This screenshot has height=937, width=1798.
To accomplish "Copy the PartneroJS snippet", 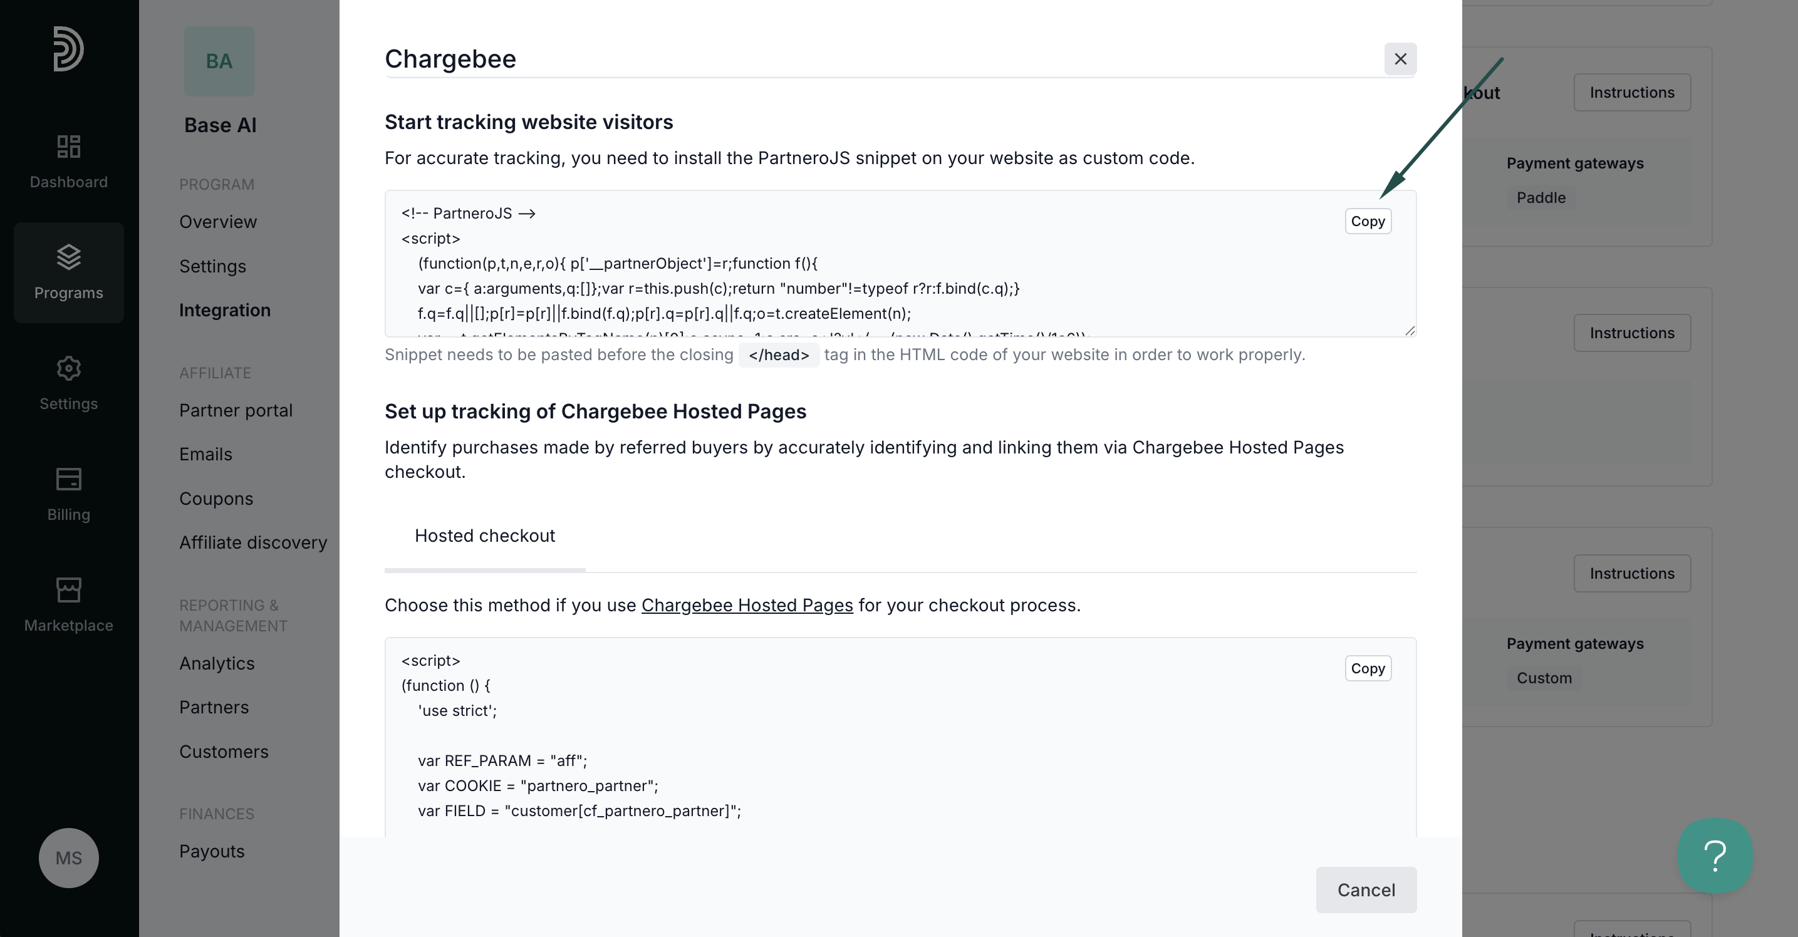I will click(1368, 221).
